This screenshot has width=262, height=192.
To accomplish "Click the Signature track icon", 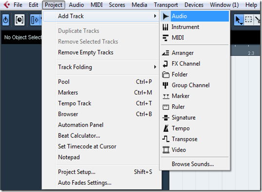I will [166, 118].
